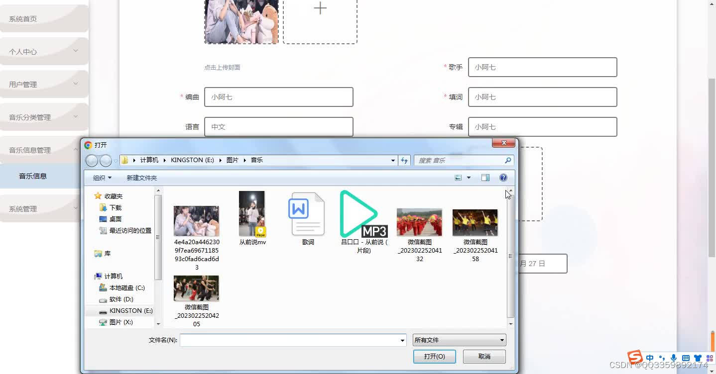Expand the address bar history dropdown

(x=393, y=160)
